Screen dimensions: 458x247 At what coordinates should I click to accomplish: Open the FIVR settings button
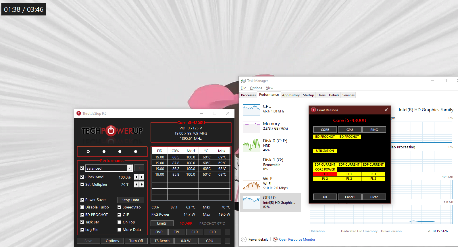[159, 232]
